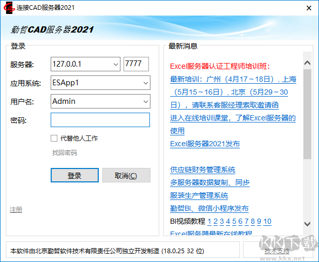Screen dimensions: 319x262
Task: Open 勤哲BI、微信小程序发布 link
Action: tap(209, 208)
